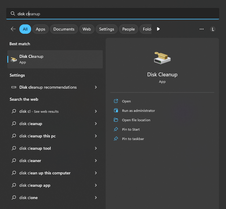Open the three-dot options menu
The width and height of the screenshot is (226, 209).
point(202,29)
